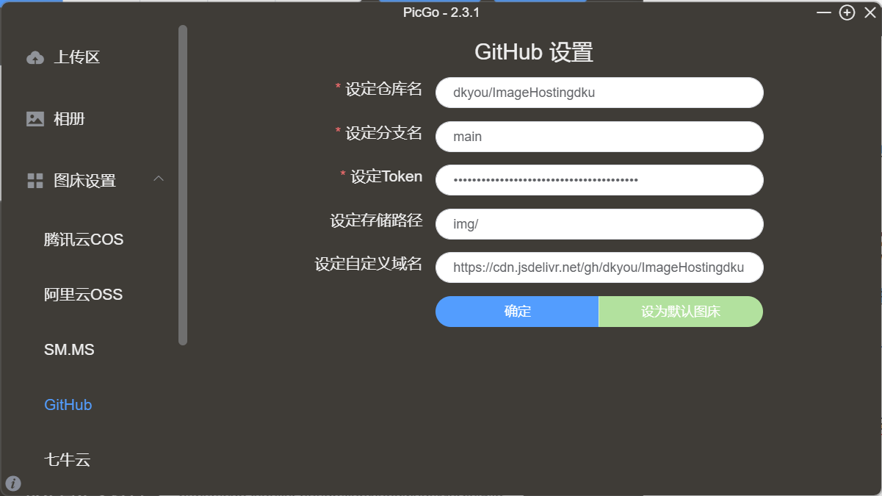Click the 设定Token label
The height and width of the screenshot is (496, 882).
[386, 176]
